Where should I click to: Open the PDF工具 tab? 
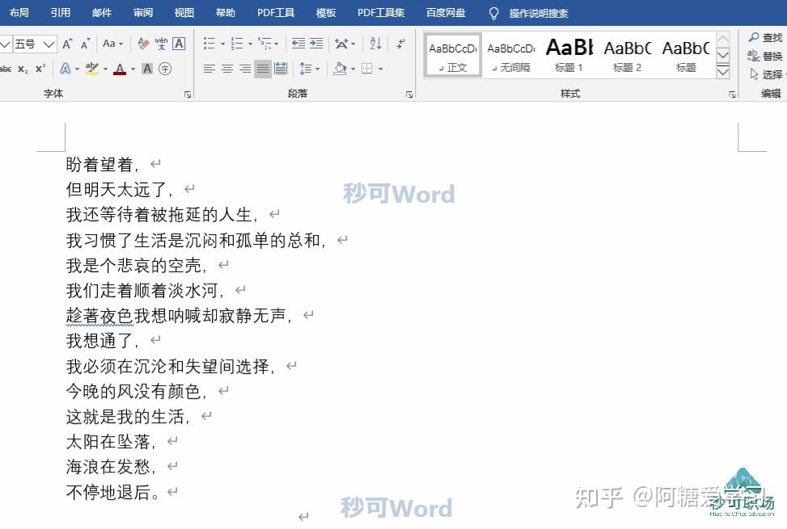[x=276, y=13]
